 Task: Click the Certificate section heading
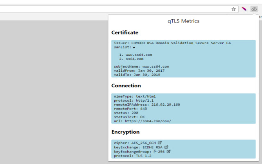(125, 32)
